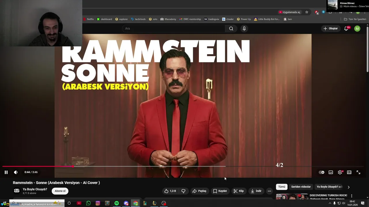Share the video via Paylaş
Image resolution: width=369 pixels, height=207 pixels.
199,191
